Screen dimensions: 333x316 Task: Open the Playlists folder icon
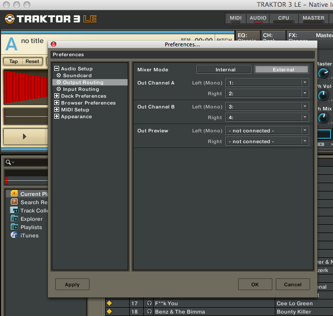coord(14,227)
